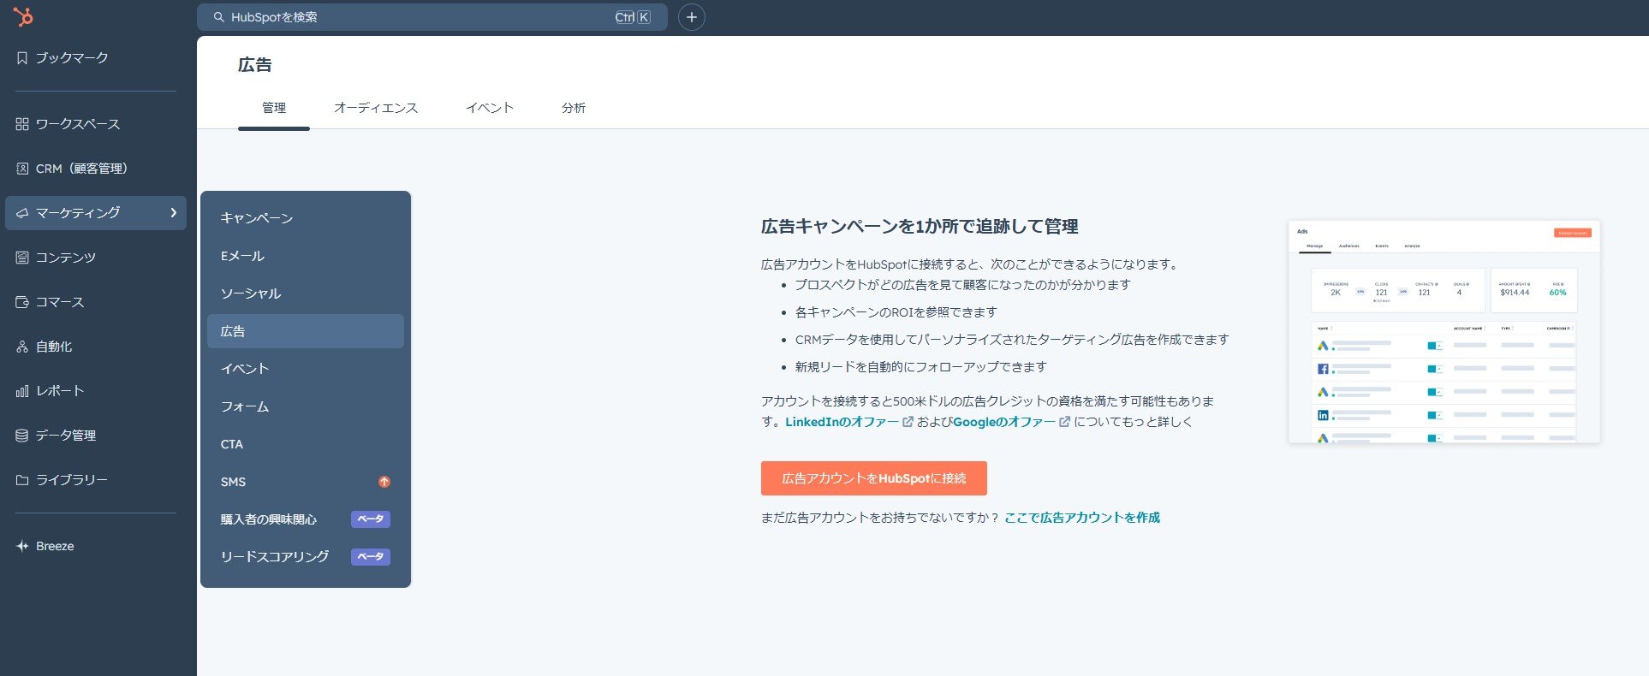Image resolution: width=1649 pixels, height=676 pixels.
Task: Open 購入者の興味関心 menu item
Action: coord(306,519)
